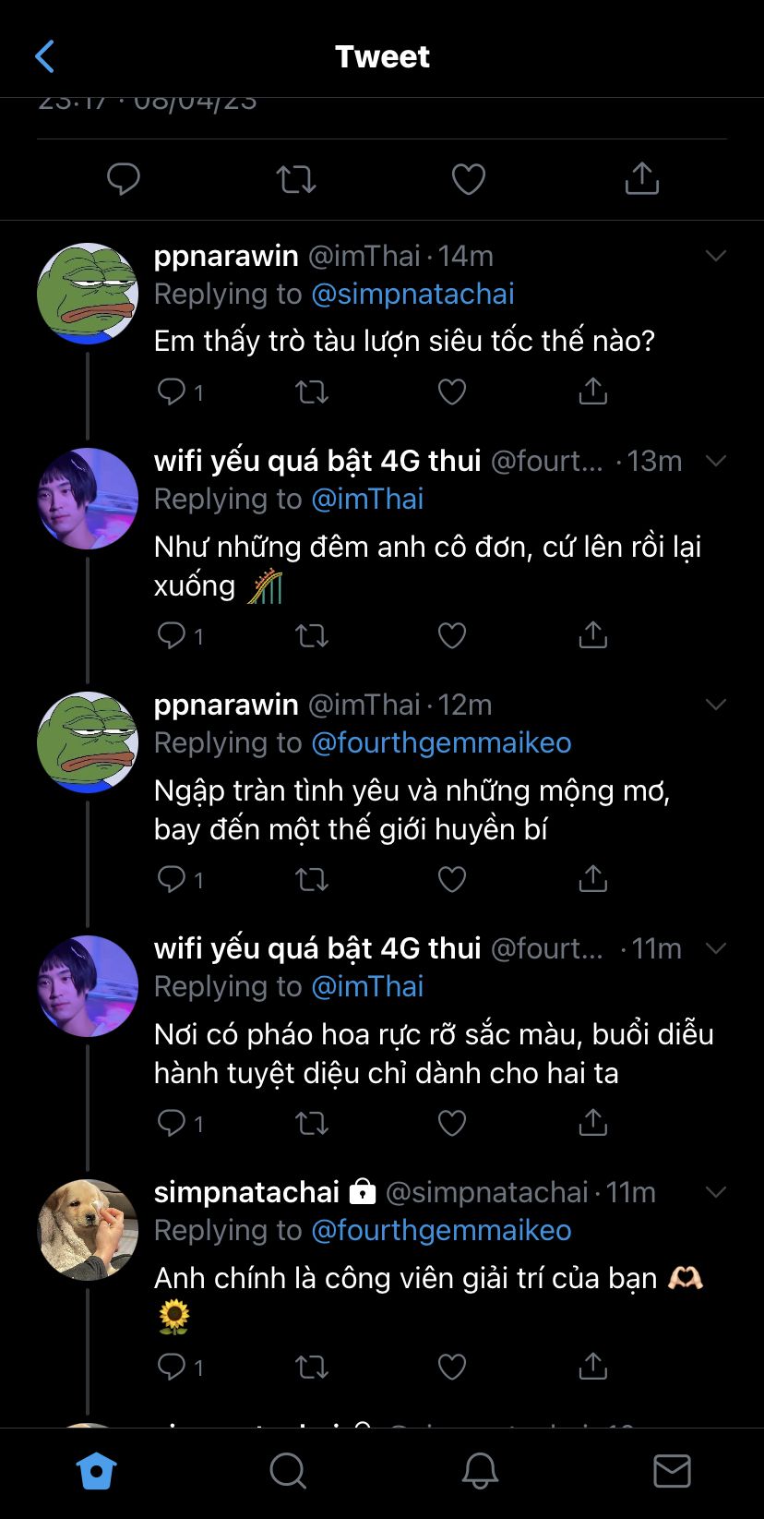
Task: Open the puppy profile picture of simpnatachai
Action: 88,1229
